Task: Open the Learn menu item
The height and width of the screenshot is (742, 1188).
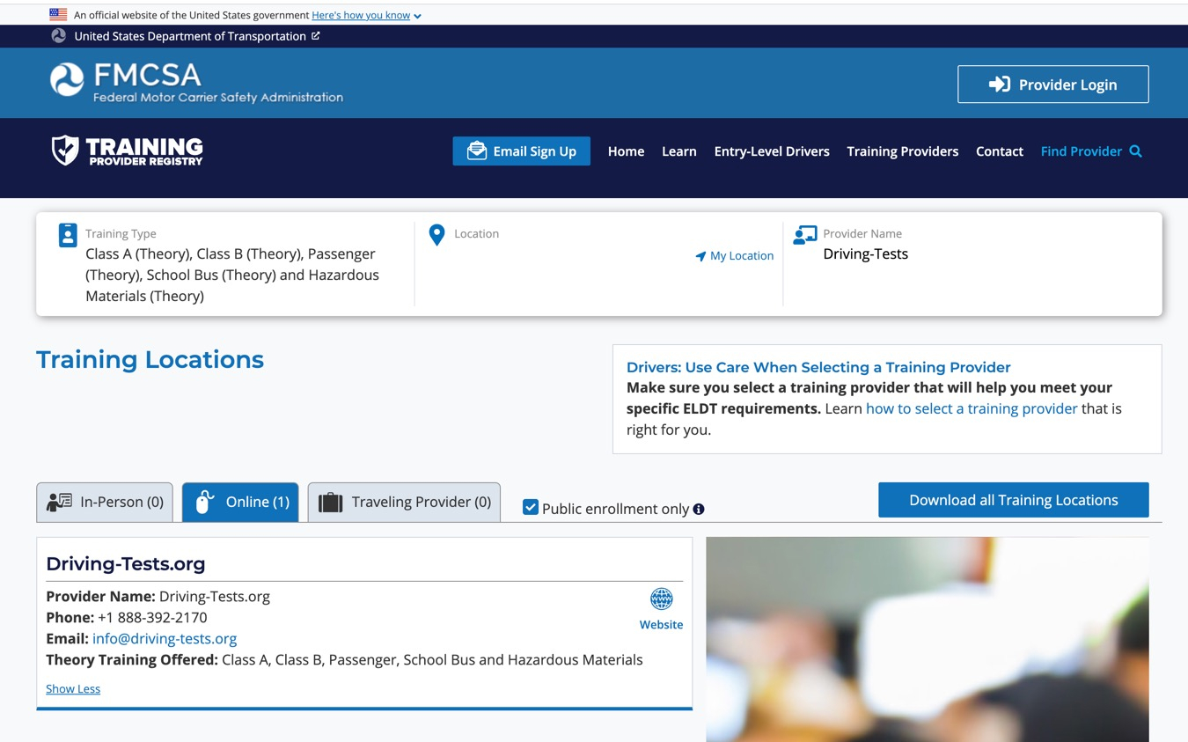Action: (679, 151)
